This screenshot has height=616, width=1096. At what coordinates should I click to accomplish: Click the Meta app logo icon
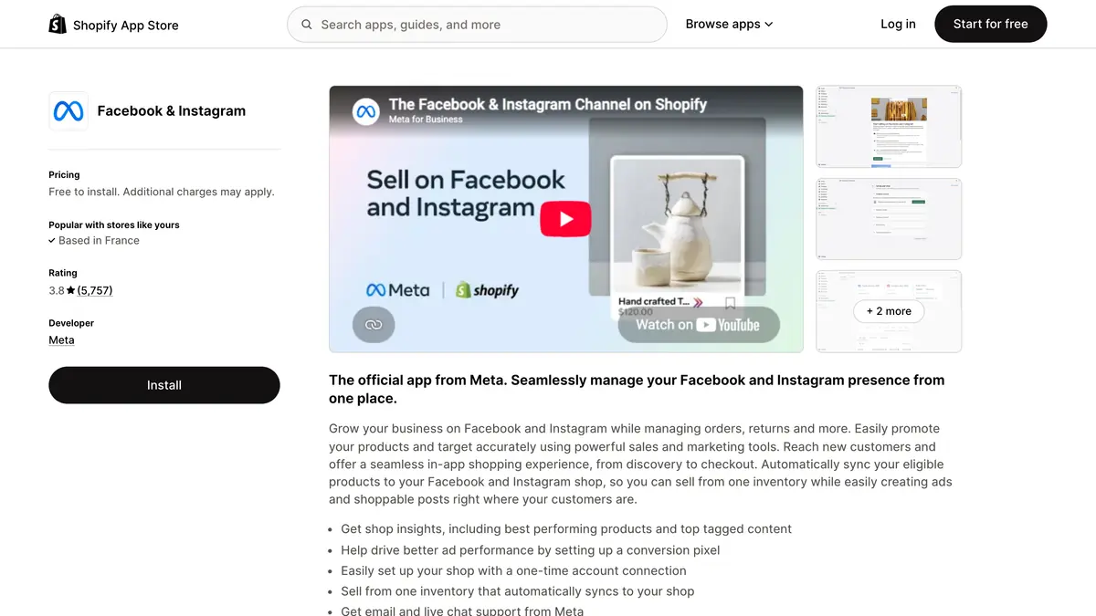point(68,111)
